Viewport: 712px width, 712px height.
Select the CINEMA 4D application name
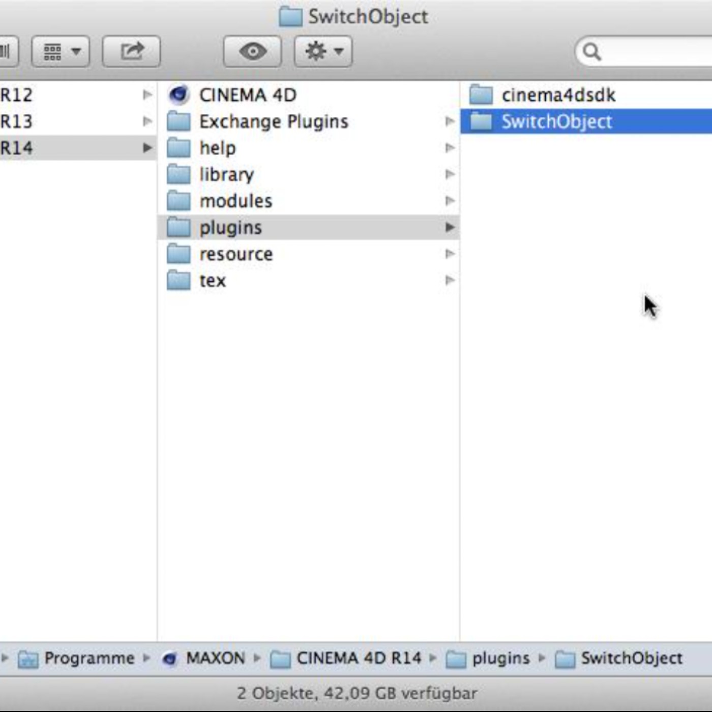pos(248,95)
